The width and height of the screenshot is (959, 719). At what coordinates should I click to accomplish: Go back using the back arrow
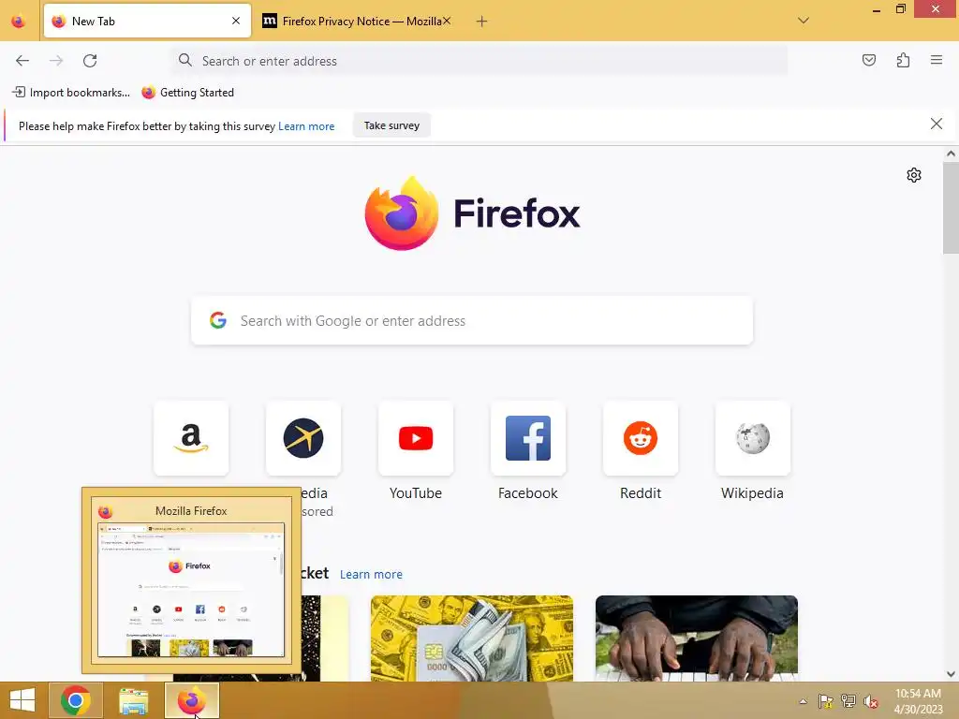(x=22, y=61)
